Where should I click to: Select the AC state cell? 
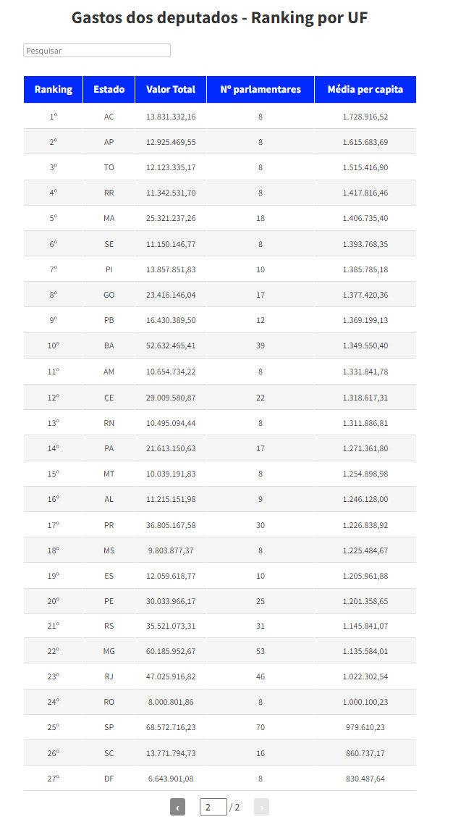(x=109, y=117)
